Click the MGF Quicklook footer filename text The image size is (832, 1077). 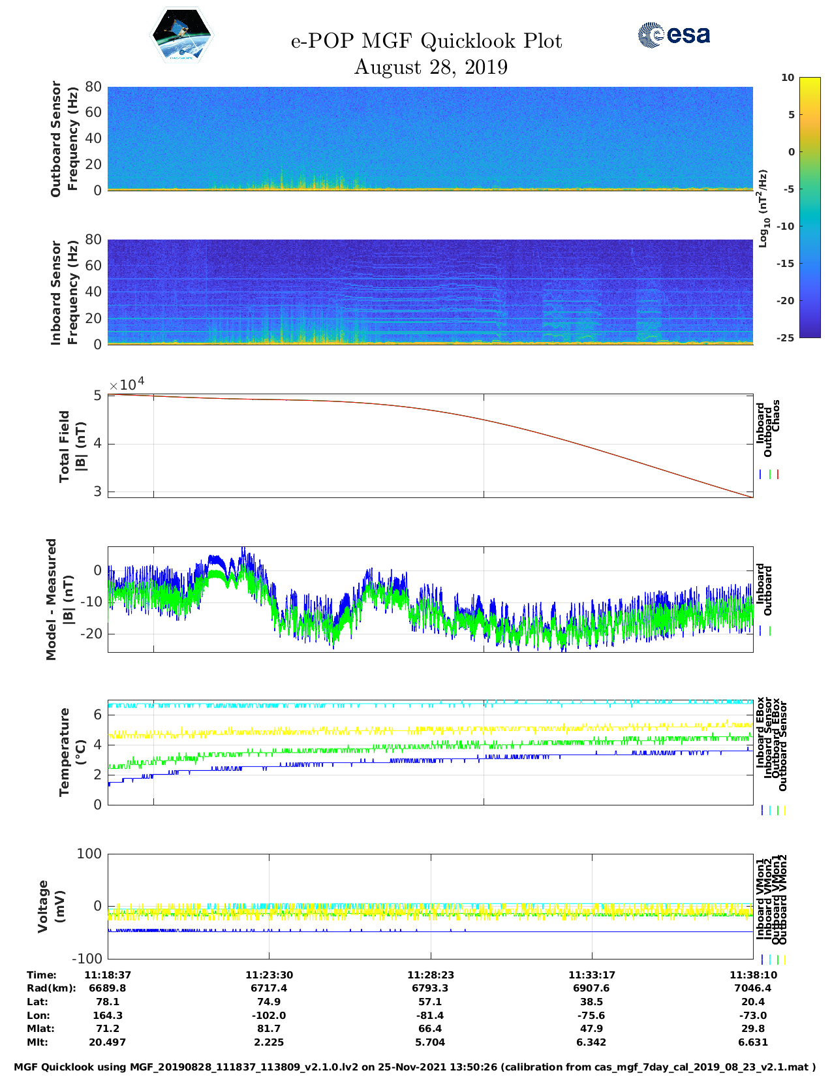click(415, 1067)
